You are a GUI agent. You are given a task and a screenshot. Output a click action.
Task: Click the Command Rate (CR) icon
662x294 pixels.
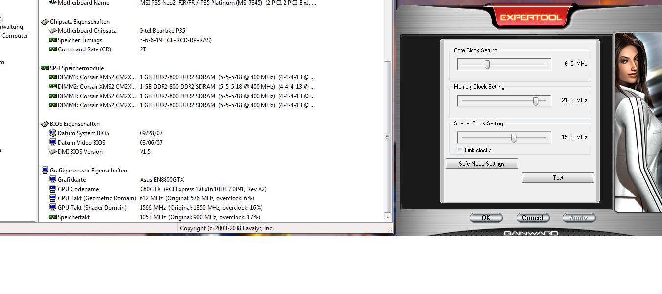(53, 49)
